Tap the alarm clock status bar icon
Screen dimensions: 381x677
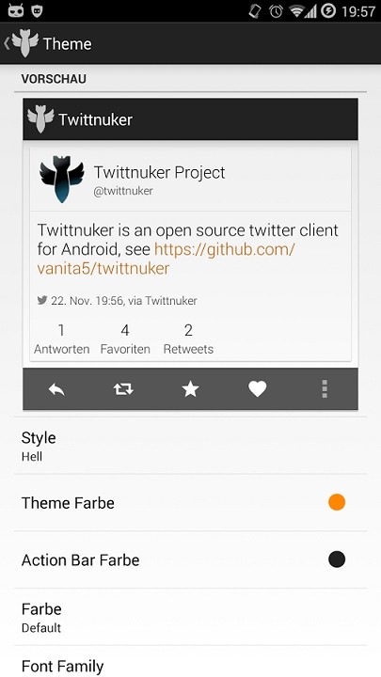click(x=276, y=10)
